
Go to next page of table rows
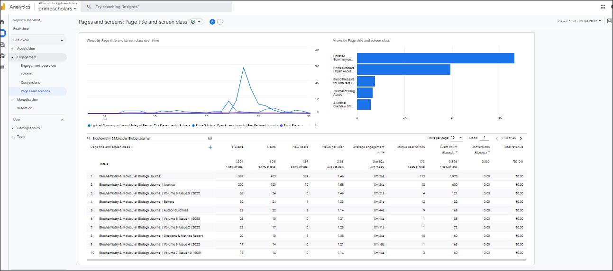521,139
